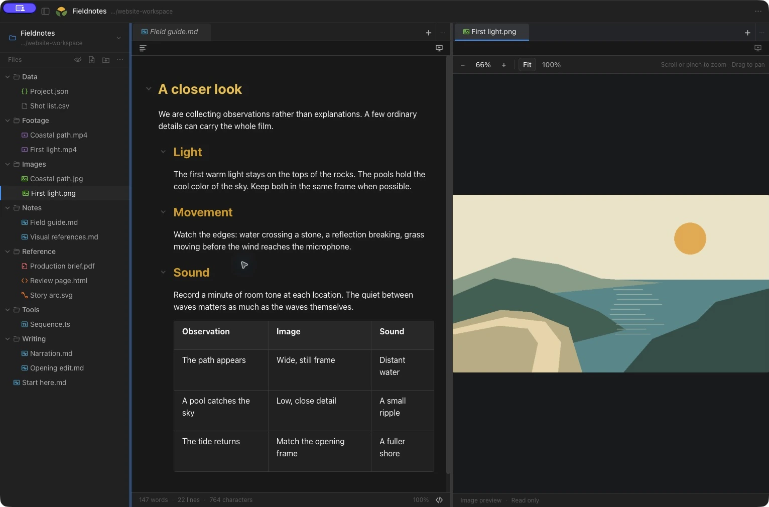Screen dimensions: 769x507
Task: Open Start here.md file
Action: coord(44,383)
